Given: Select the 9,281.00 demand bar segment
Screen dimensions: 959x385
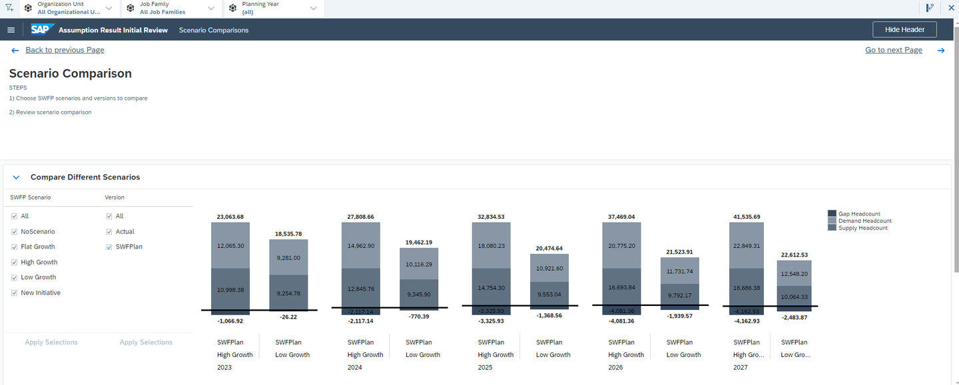Looking at the screenshot, I should pos(288,257).
